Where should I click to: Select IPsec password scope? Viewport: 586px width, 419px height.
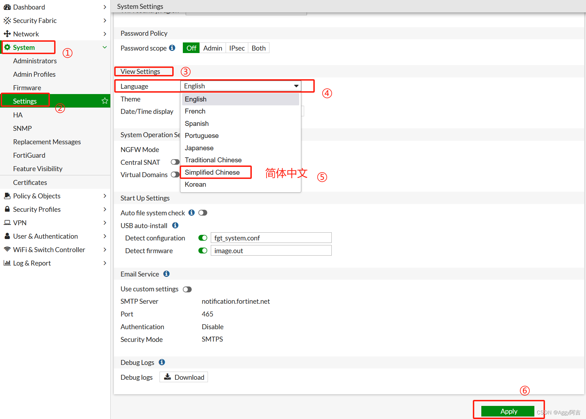[x=237, y=48]
